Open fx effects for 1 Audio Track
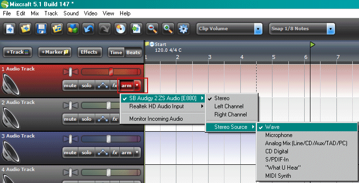 115,86
